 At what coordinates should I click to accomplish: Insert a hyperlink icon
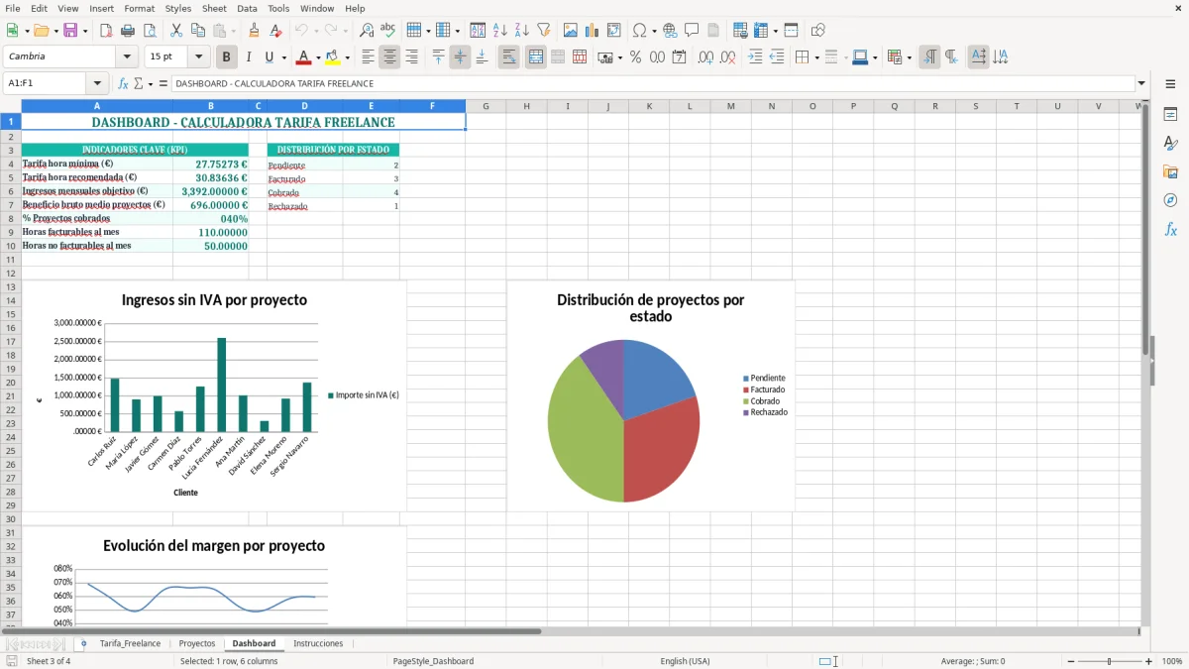[x=670, y=31]
